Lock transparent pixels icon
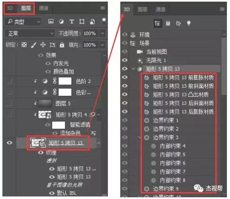This screenshot has width=230, height=199. coord(24,45)
